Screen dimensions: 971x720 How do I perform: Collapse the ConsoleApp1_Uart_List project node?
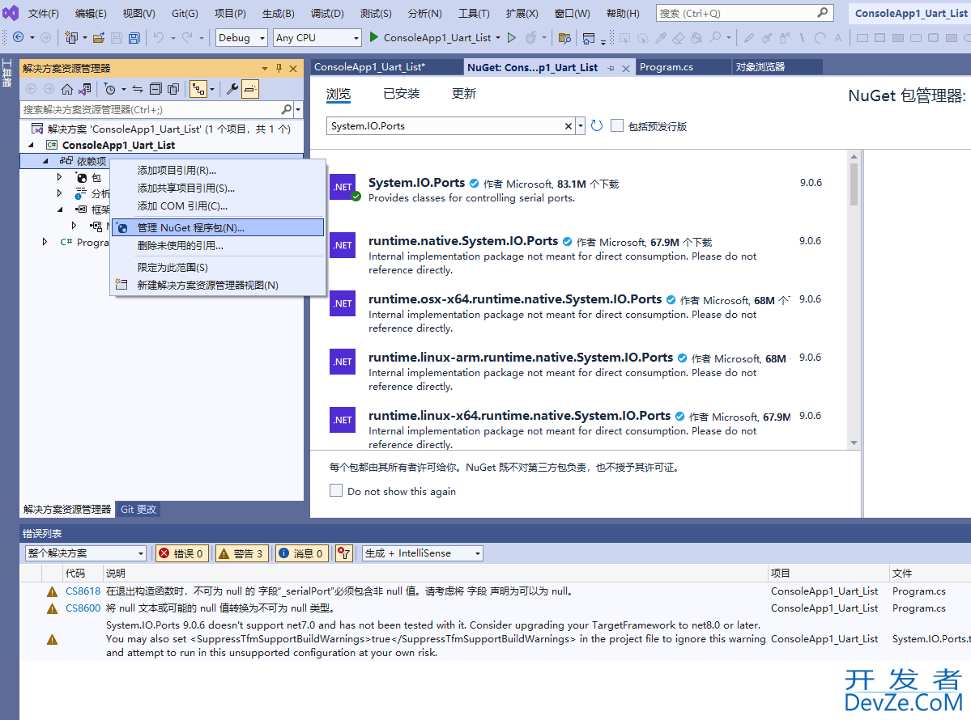tap(31, 145)
